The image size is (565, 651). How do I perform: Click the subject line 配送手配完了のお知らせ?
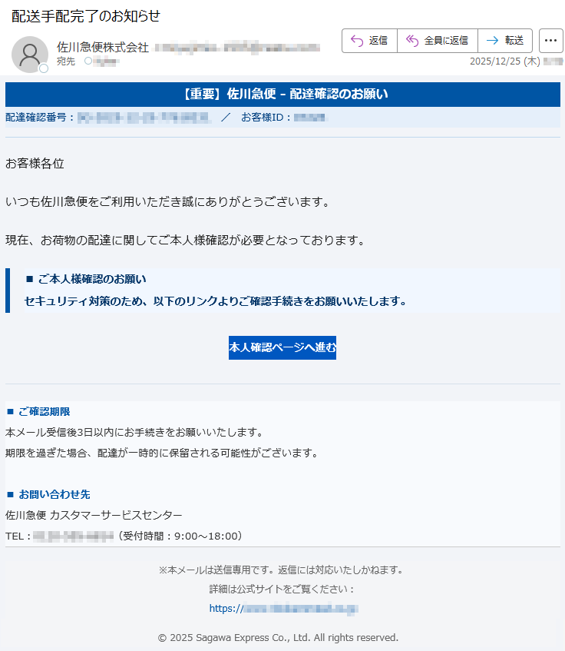[x=86, y=16]
